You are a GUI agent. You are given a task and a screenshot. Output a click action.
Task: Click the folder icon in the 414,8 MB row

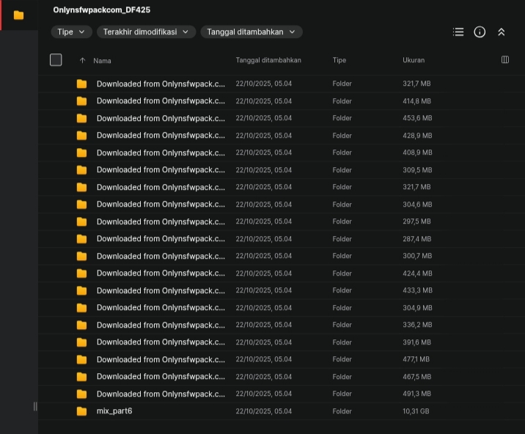click(x=81, y=101)
